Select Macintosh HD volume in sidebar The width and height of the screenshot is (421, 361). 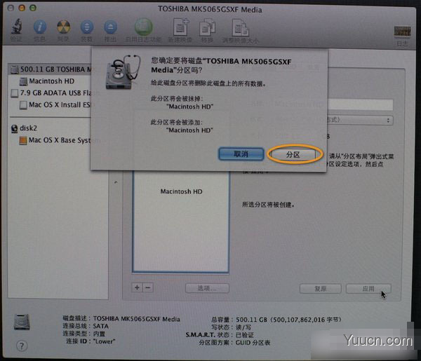tap(47, 81)
